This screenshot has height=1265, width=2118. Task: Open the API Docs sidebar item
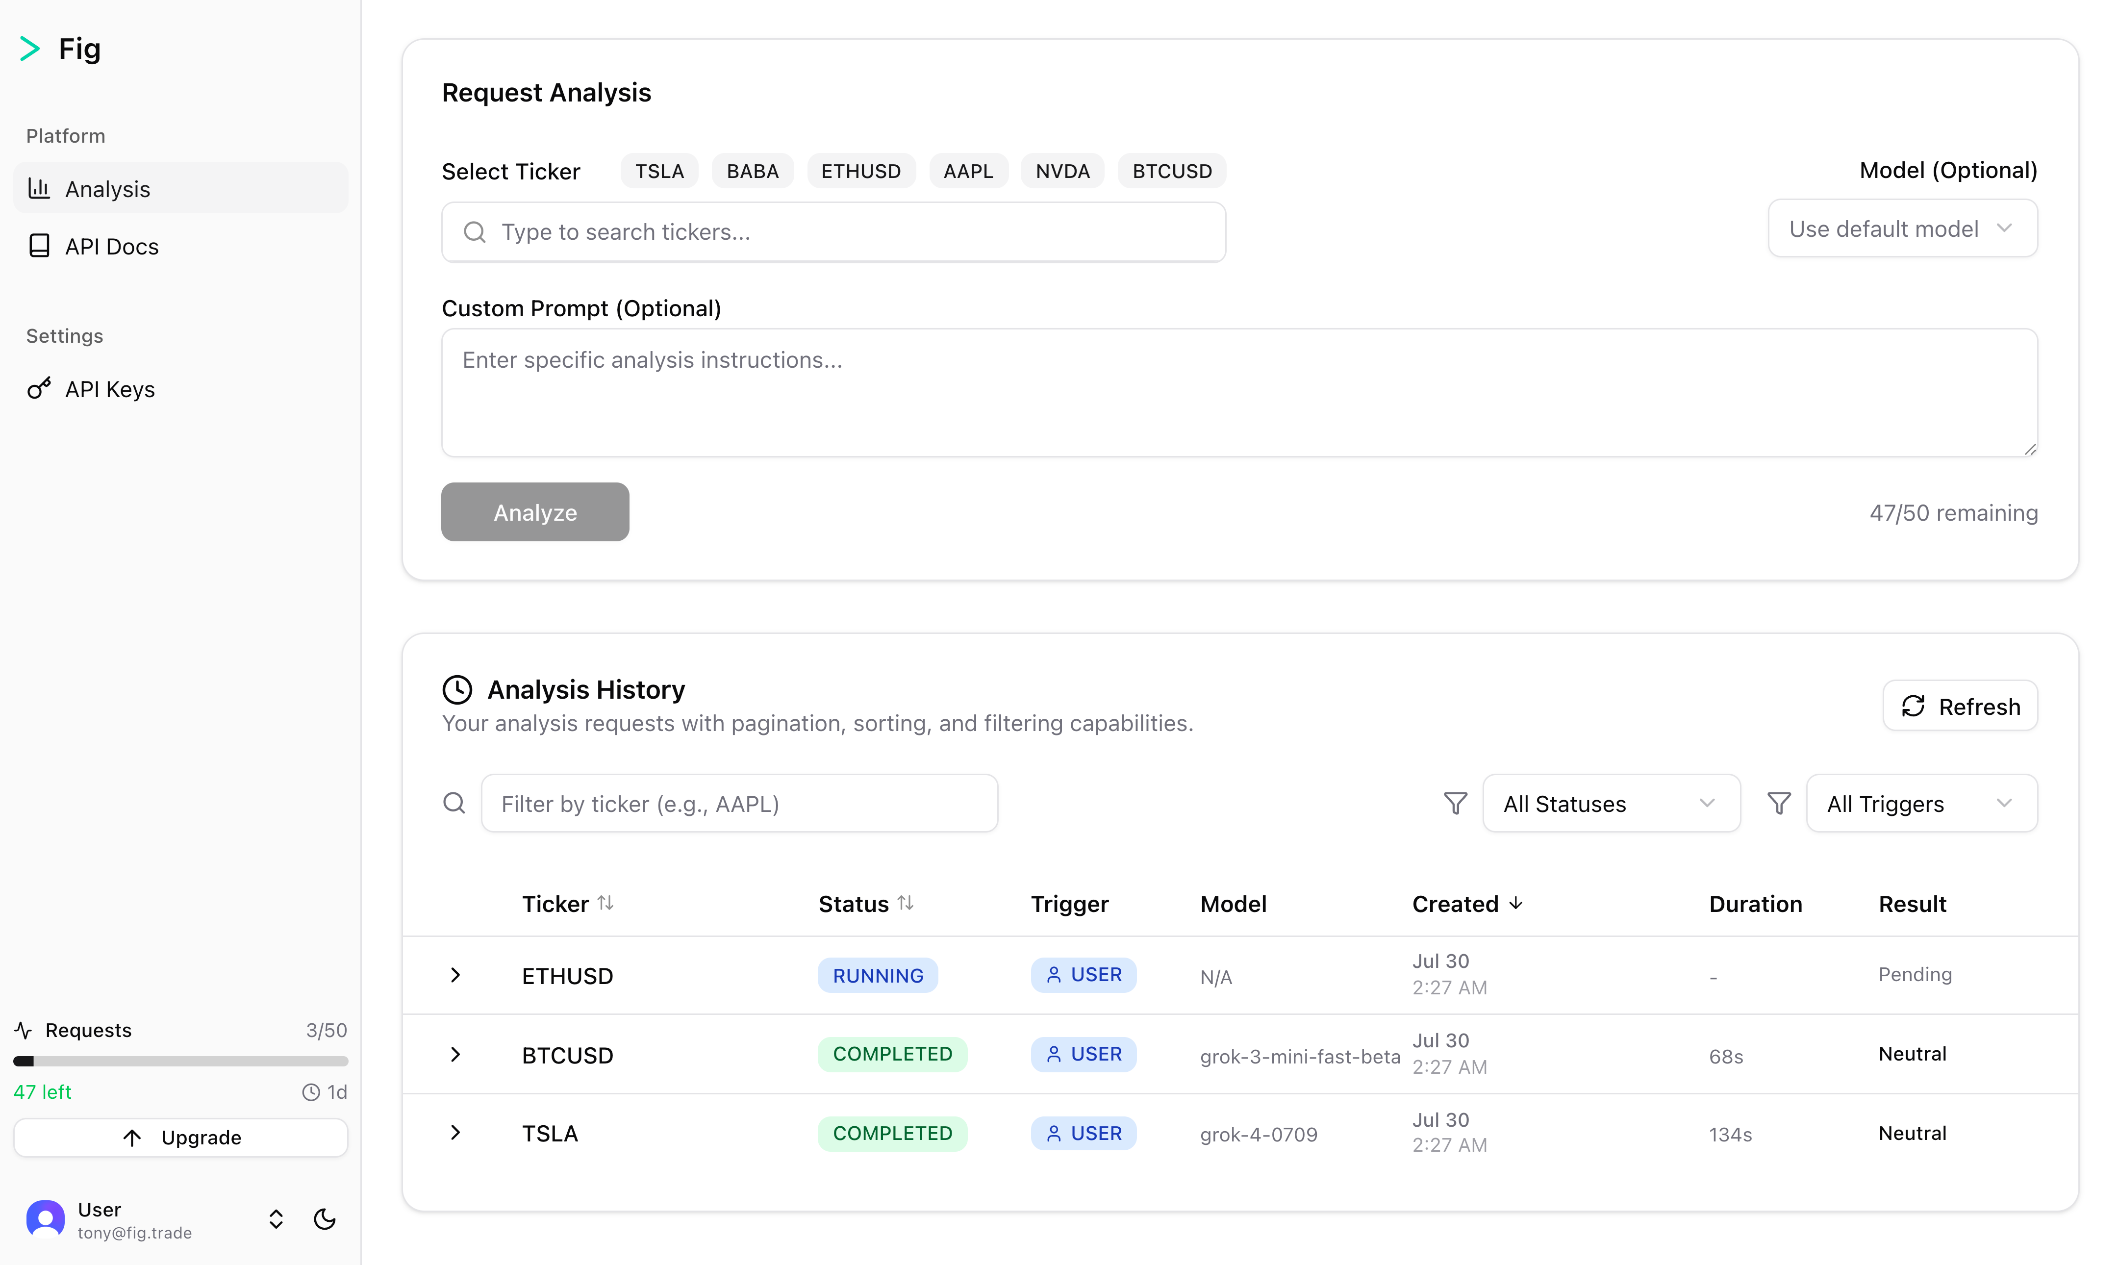pos(181,246)
